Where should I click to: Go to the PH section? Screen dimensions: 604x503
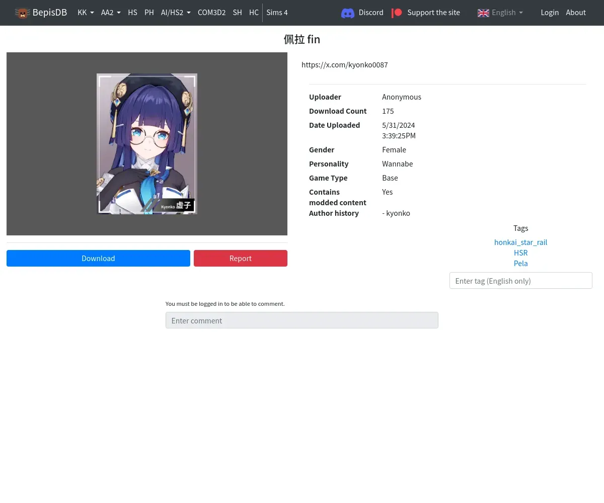pos(149,13)
